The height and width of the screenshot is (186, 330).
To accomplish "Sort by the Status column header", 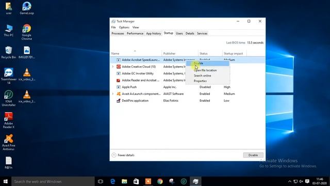I will [x=210, y=53].
